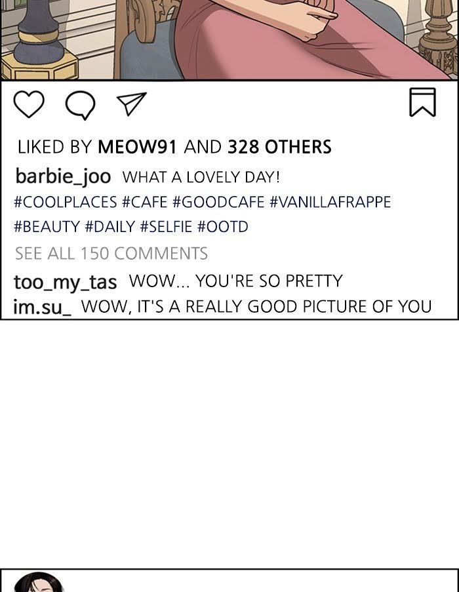Browse the #GOODCAFE hashtag
Viewport: 459px width, 592px height.
(218, 202)
